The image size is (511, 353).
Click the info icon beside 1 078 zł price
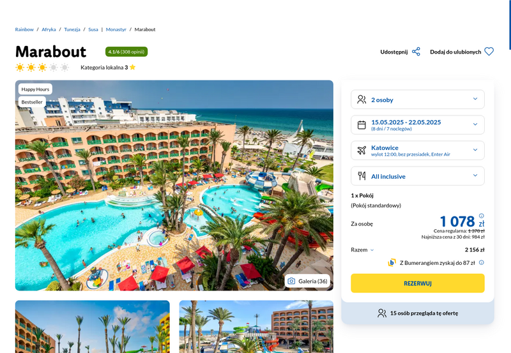(482, 216)
